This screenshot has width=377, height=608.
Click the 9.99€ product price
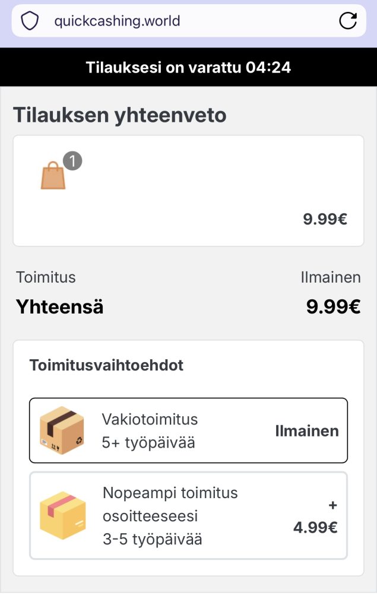click(x=325, y=219)
